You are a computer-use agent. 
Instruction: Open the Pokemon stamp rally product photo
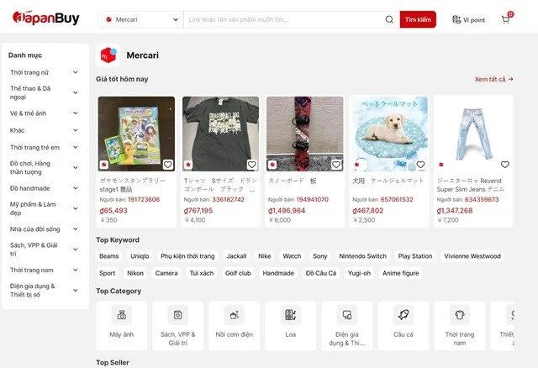[x=136, y=134]
